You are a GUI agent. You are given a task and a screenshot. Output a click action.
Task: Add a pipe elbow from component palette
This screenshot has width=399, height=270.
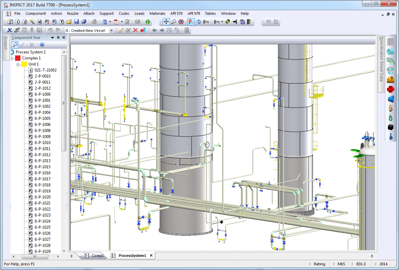click(390, 61)
